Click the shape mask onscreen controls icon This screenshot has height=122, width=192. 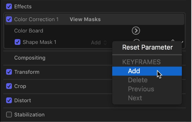tap(137, 41)
